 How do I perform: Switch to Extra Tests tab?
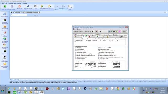pyautogui.click(x=120, y=35)
